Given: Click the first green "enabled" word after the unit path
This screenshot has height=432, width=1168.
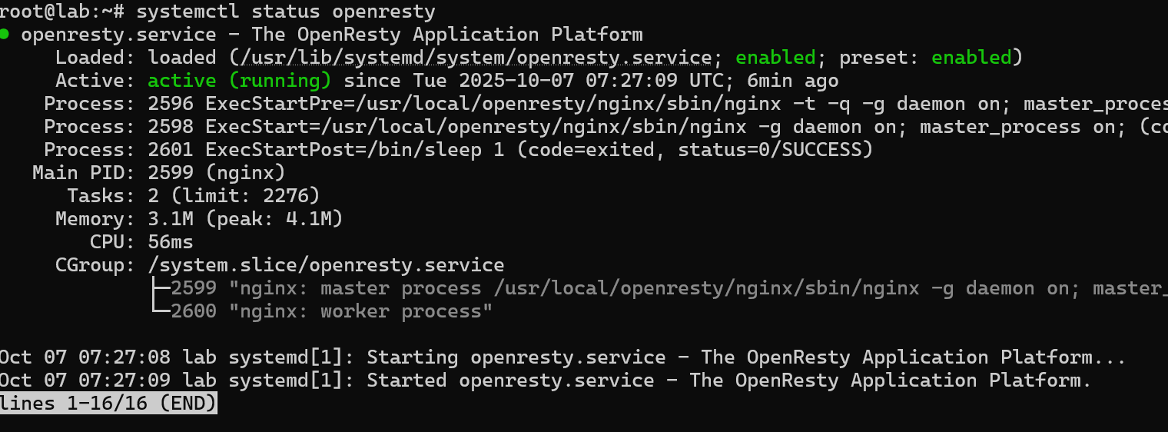Looking at the screenshot, I should pos(775,58).
